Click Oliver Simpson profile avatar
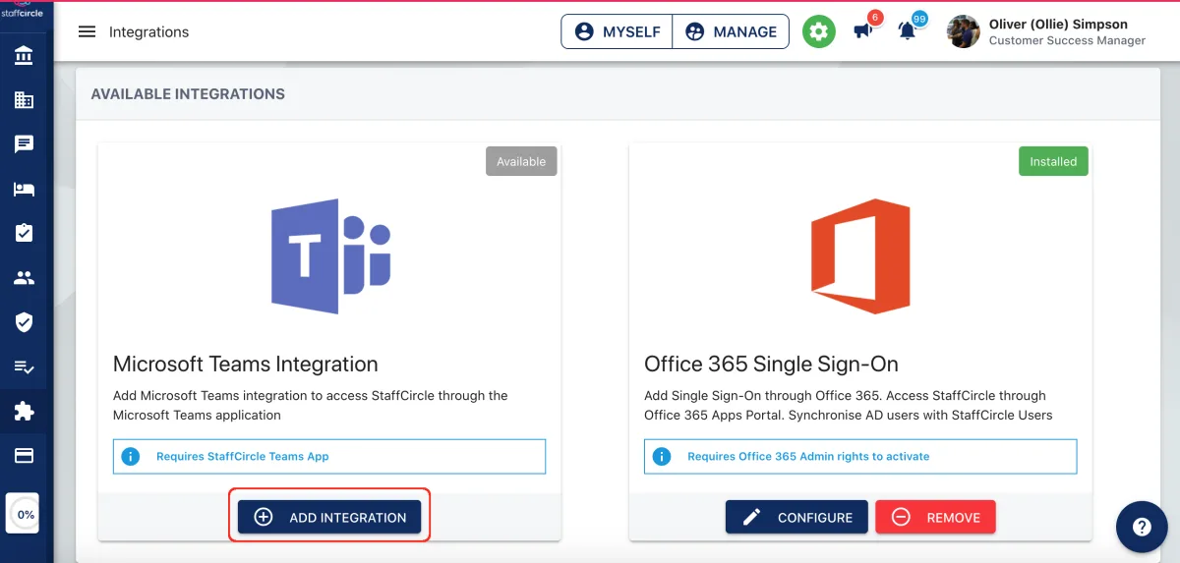Viewport: 1180px width, 563px height. 964,31
